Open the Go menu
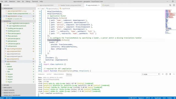This screenshot has width=176, height=99. (23, 1)
